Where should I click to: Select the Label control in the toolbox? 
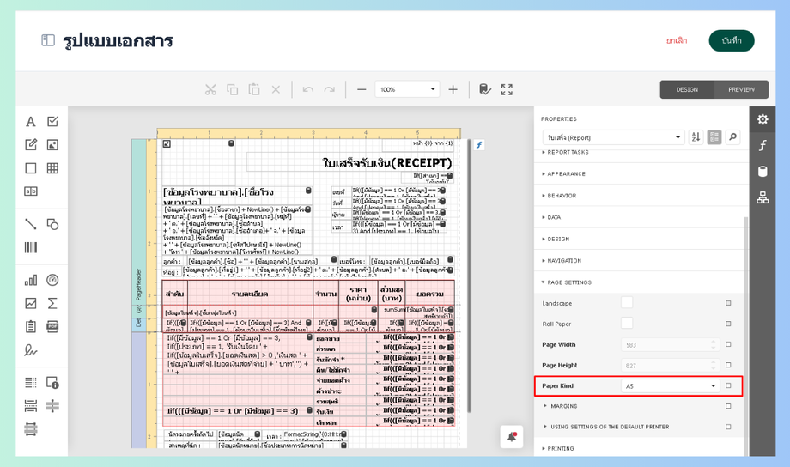tap(31, 122)
